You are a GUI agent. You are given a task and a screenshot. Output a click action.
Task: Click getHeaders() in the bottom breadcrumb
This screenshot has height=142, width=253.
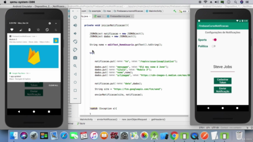coord(158,120)
